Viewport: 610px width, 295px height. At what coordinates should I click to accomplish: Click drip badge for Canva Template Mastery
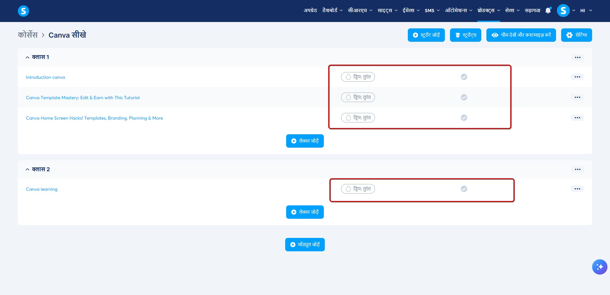[358, 97]
